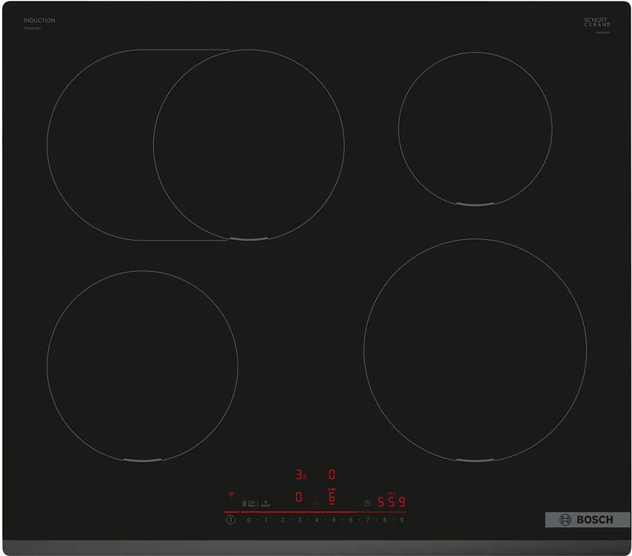This screenshot has width=632, height=556.
Task: Tap the 5:59 timer display
Action: (x=392, y=503)
